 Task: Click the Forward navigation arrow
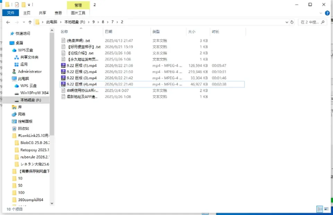(x=17, y=22)
